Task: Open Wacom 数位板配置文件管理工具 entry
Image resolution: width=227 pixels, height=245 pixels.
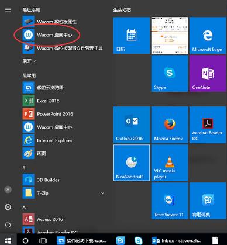Action: click(63, 48)
